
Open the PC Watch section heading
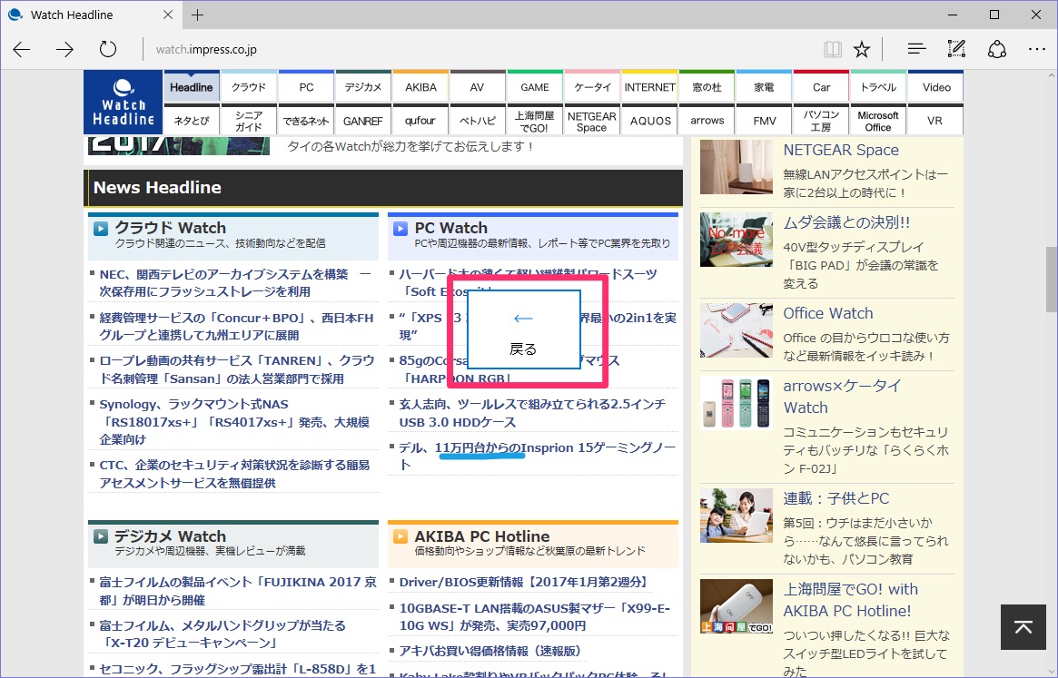[450, 227]
